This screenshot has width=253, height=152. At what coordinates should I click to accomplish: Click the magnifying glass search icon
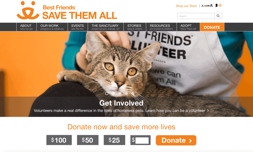(x=218, y=16)
